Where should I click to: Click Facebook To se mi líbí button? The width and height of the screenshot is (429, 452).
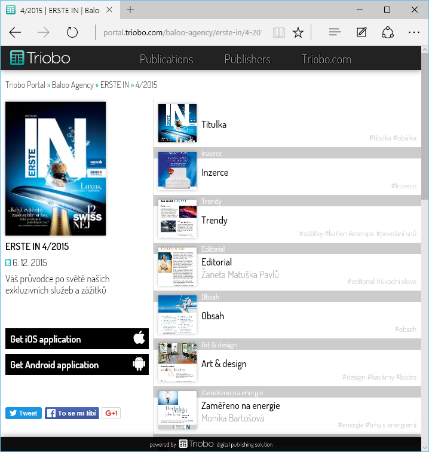(x=72, y=413)
